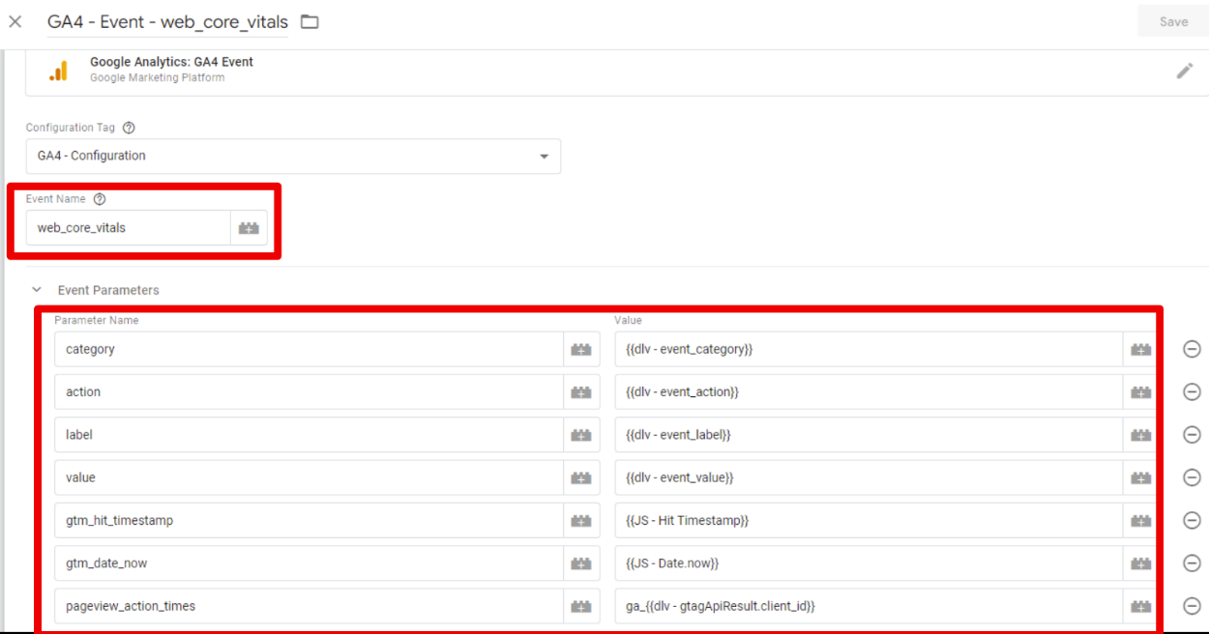Insert variable for gtm_date_now parameter name
Viewport: 1209px width, 634px height.
click(x=581, y=562)
